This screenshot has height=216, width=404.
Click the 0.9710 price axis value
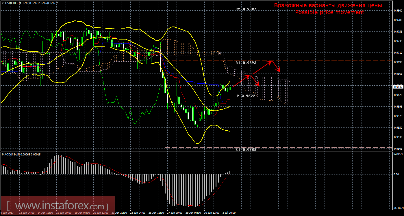(398, 53)
